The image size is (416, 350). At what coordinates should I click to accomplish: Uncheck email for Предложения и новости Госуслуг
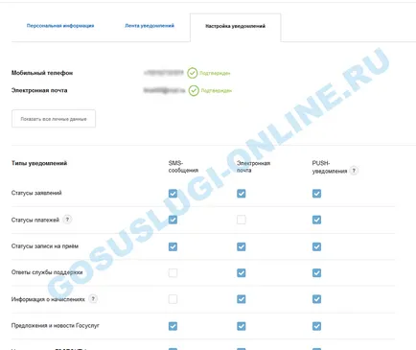pyautogui.click(x=242, y=326)
